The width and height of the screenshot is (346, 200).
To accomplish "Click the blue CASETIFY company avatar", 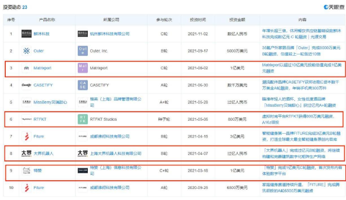I will pos(83,85).
